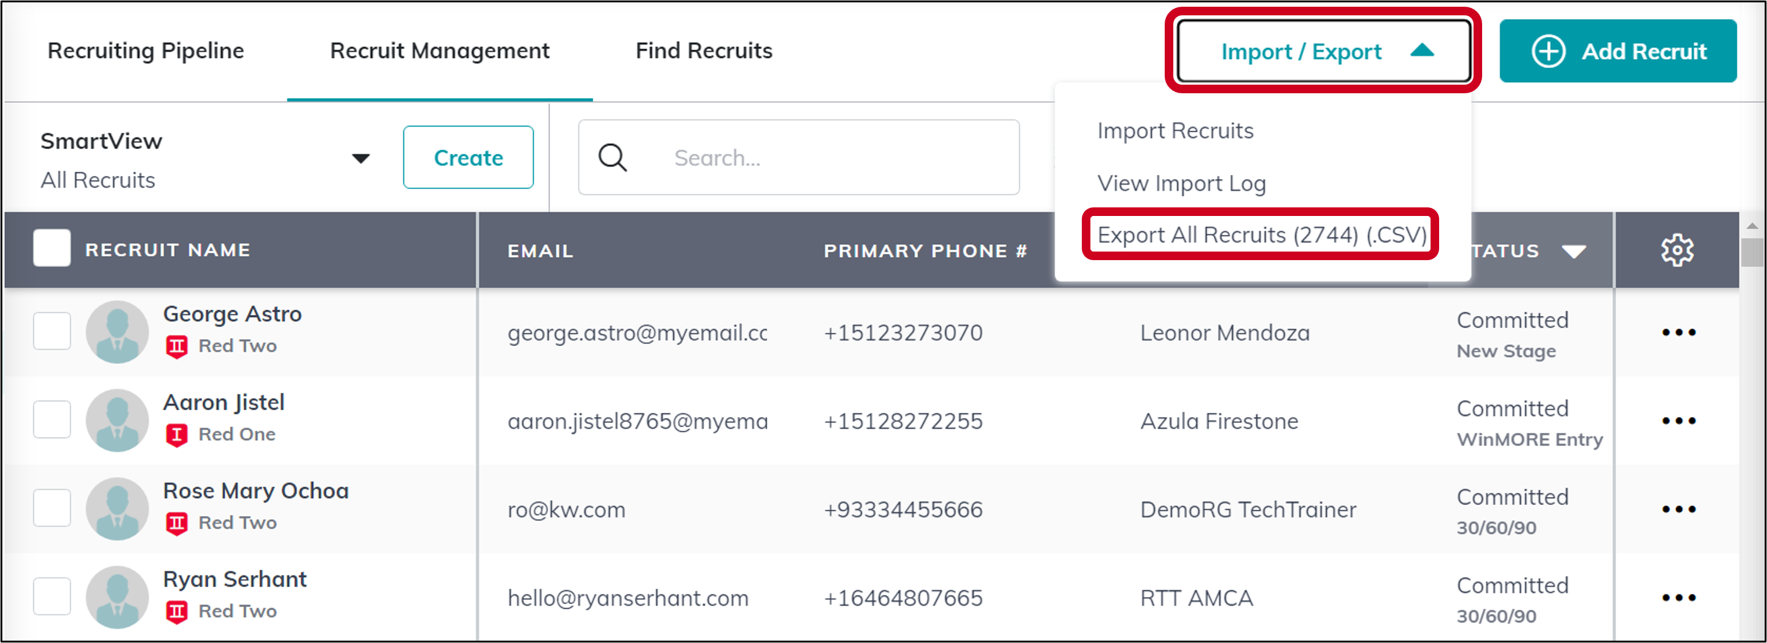The image size is (1767, 643).
Task: Collapse the Import / Export dropdown
Action: pyautogui.click(x=1324, y=51)
